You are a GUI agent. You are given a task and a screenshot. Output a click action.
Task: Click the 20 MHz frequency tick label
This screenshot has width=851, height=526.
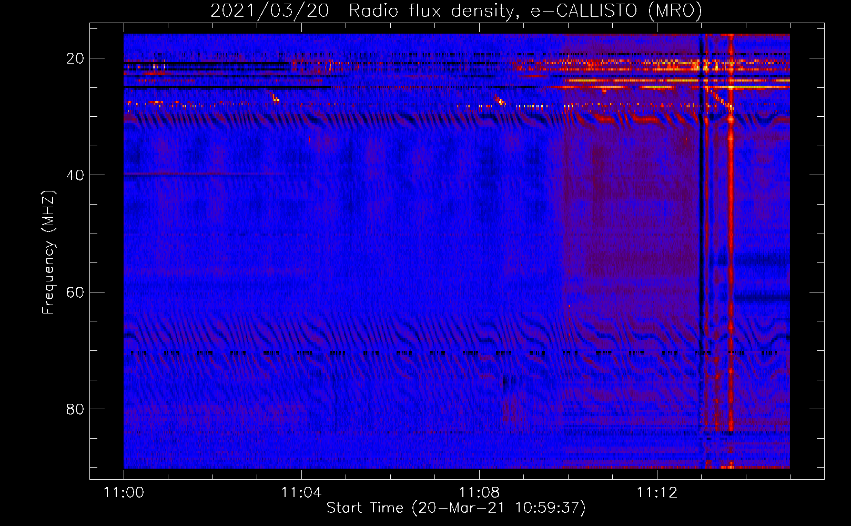pyautogui.click(x=75, y=58)
